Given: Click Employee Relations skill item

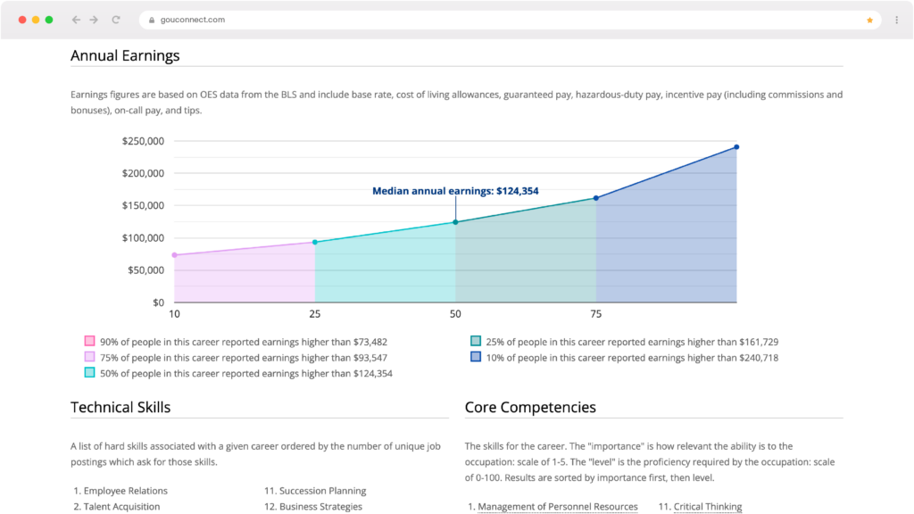Looking at the screenshot, I should coord(125,491).
